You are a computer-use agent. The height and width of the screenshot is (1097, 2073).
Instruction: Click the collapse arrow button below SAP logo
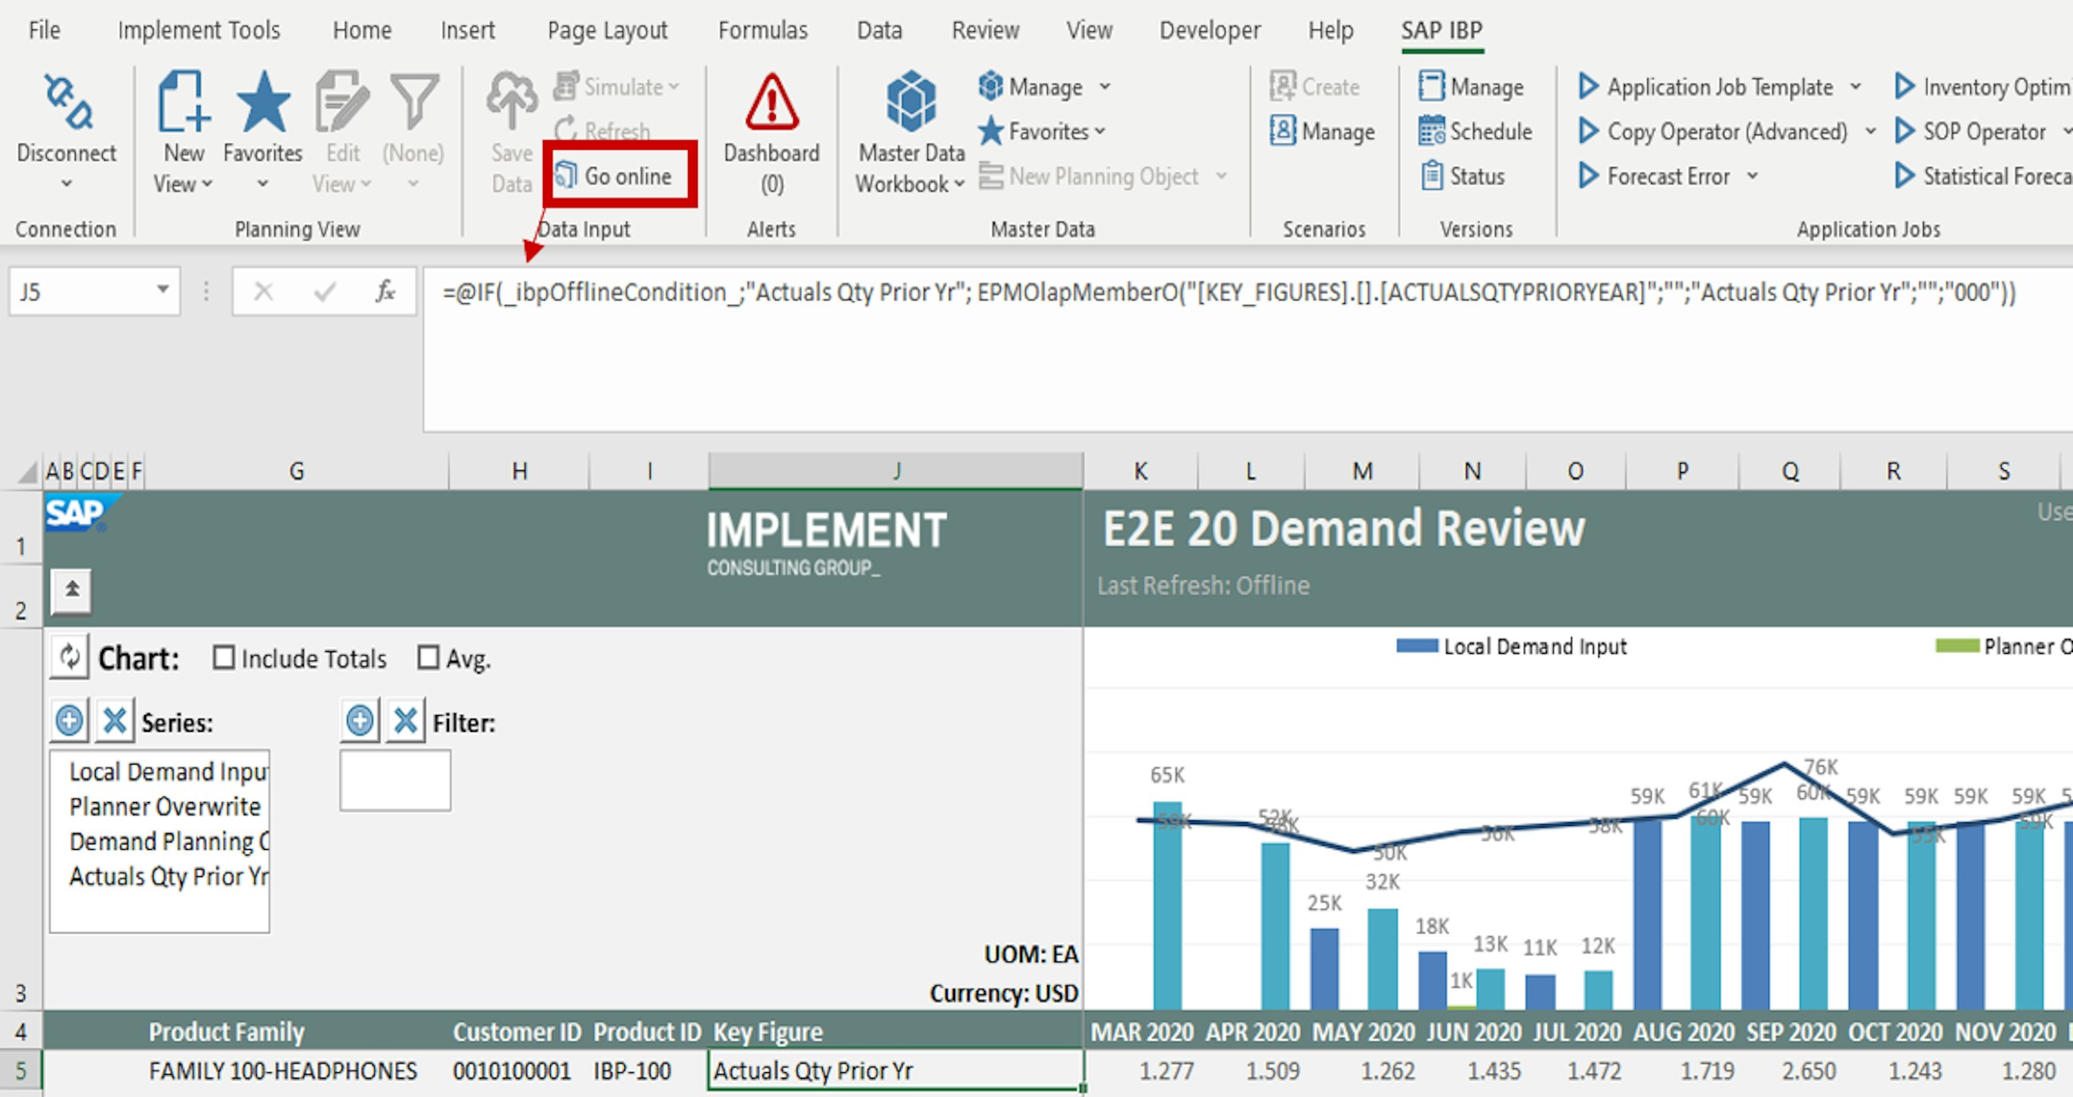tap(72, 590)
